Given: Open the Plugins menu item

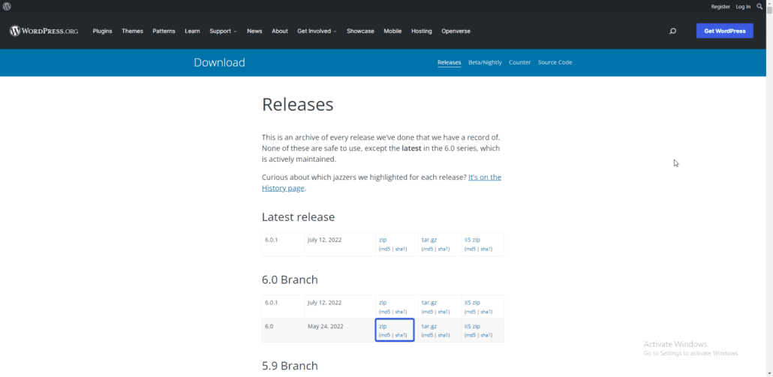Looking at the screenshot, I should point(103,31).
